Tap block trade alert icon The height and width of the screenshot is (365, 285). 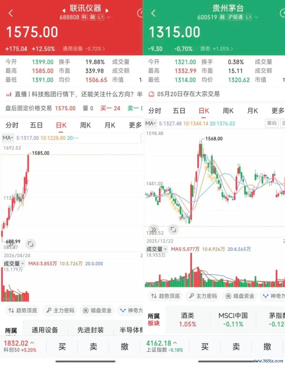click(x=151, y=94)
